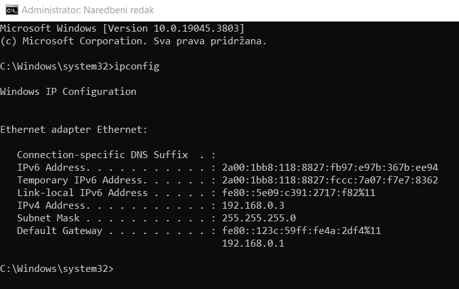The width and height of the screenshot is (459, 289).
Task: Click the Link-local IPv6 Address label
Action: [82, 193]
